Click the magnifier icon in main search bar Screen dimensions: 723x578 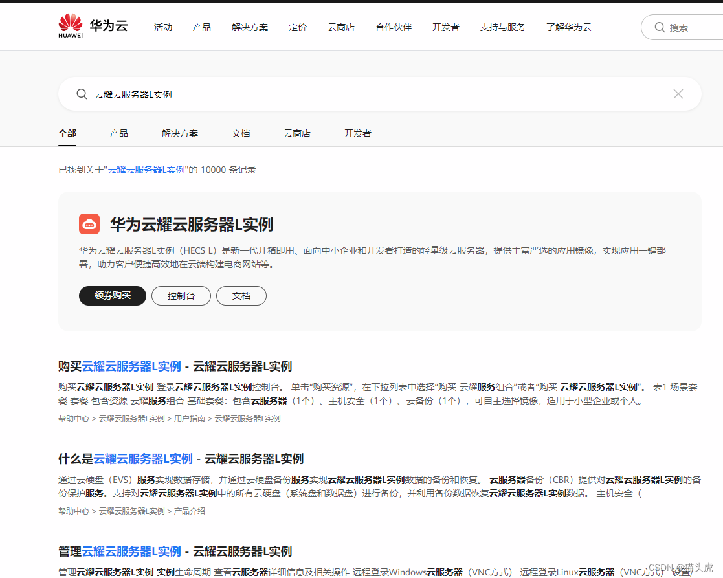click(82, 94)
